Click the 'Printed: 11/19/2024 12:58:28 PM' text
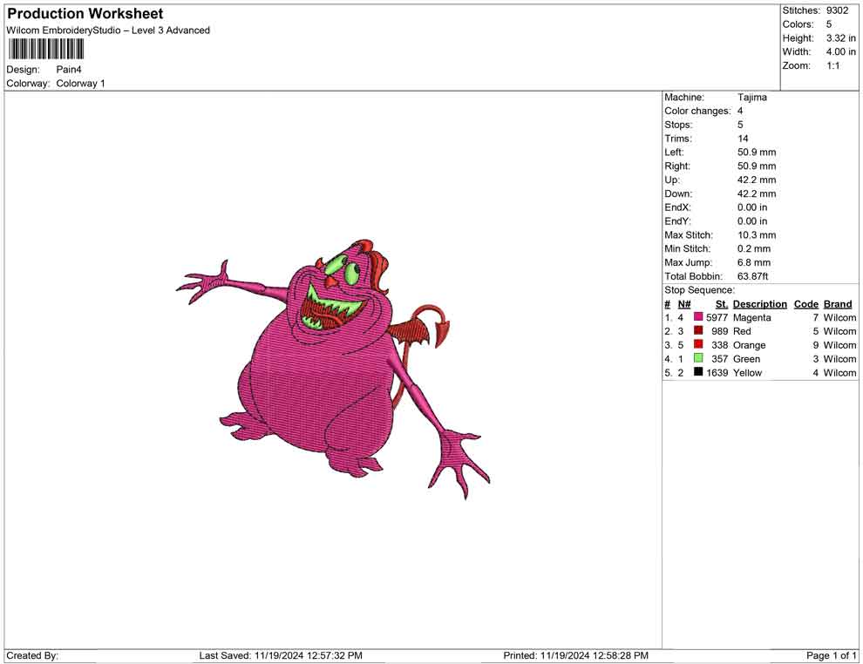Viewport: 863px width, 664px height. 575,655
